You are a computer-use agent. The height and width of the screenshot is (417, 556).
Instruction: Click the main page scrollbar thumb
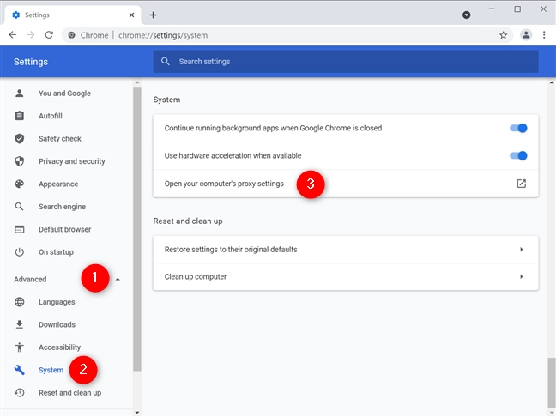tap(552, 384)
